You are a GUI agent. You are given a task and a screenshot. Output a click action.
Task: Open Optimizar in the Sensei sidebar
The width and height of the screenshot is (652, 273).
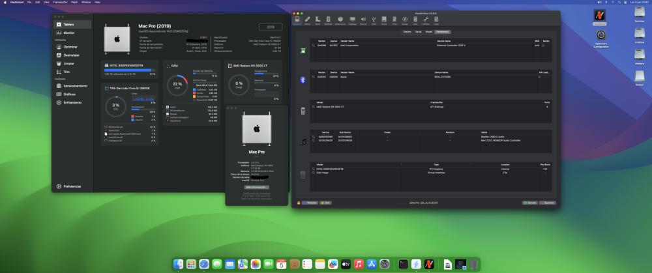click(72, 47)
